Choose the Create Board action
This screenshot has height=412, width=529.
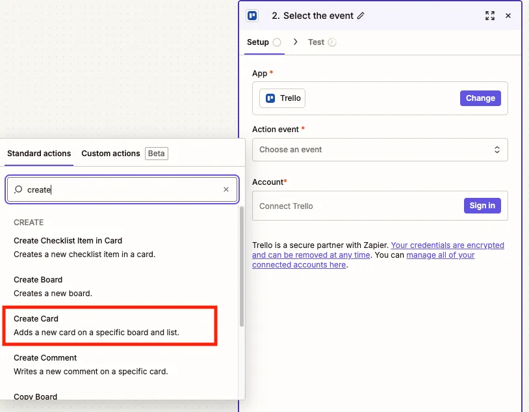click(x=53, y=286)
